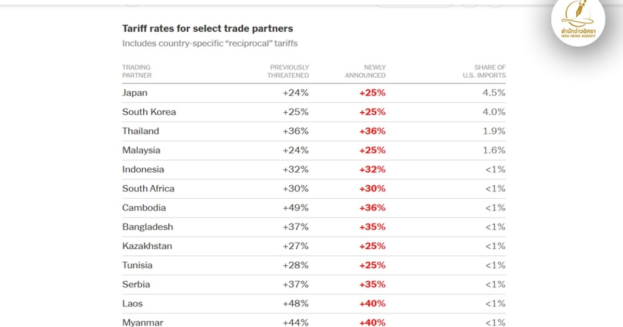Screen dimensions: 623x327
Task: Click the table title 'Tariff rates for select trade partners'
Action: point(207,29)
